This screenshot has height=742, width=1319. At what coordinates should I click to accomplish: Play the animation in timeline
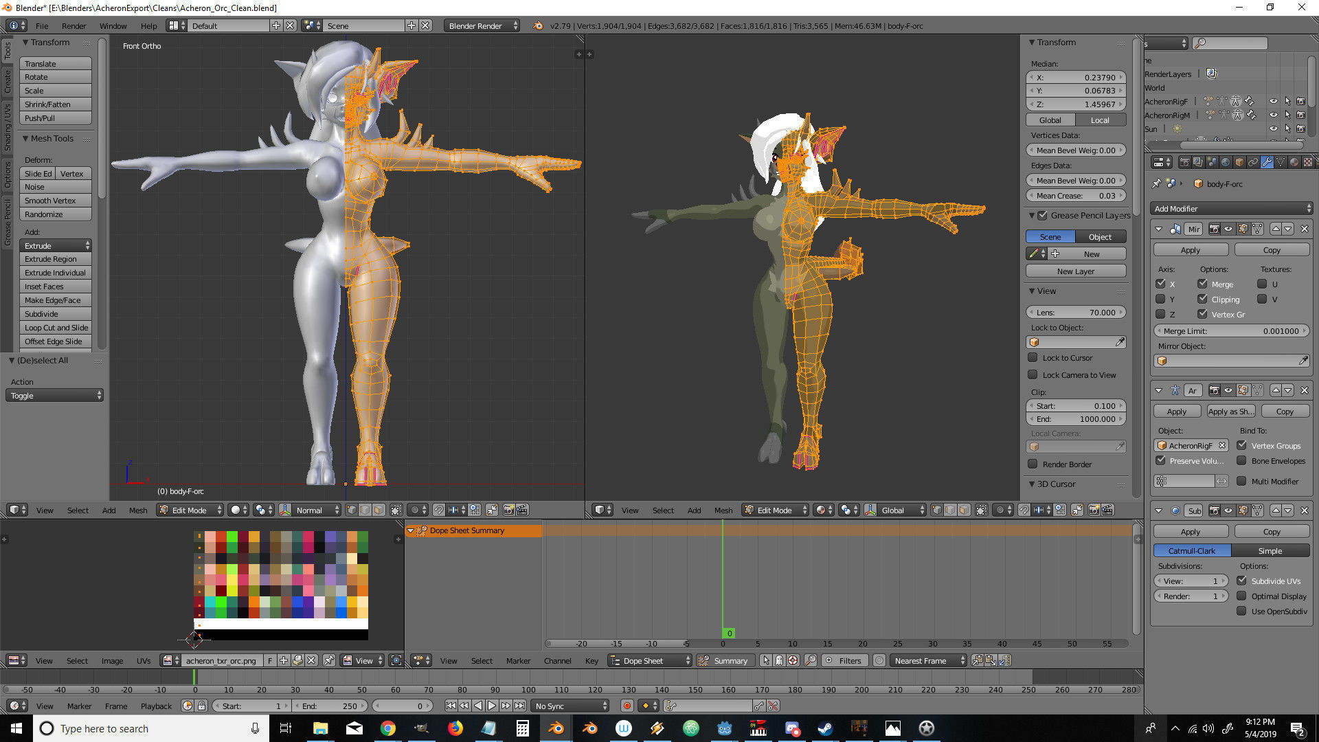coord(492,706)
